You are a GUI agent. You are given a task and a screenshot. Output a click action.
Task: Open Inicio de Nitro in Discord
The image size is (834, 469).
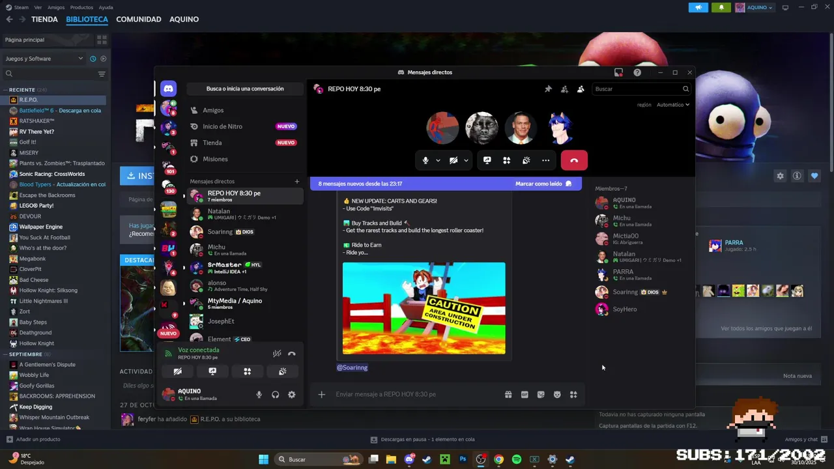244,126
